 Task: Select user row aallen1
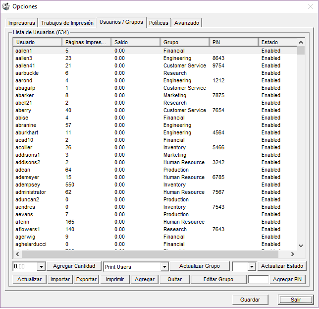click(155, 51)
